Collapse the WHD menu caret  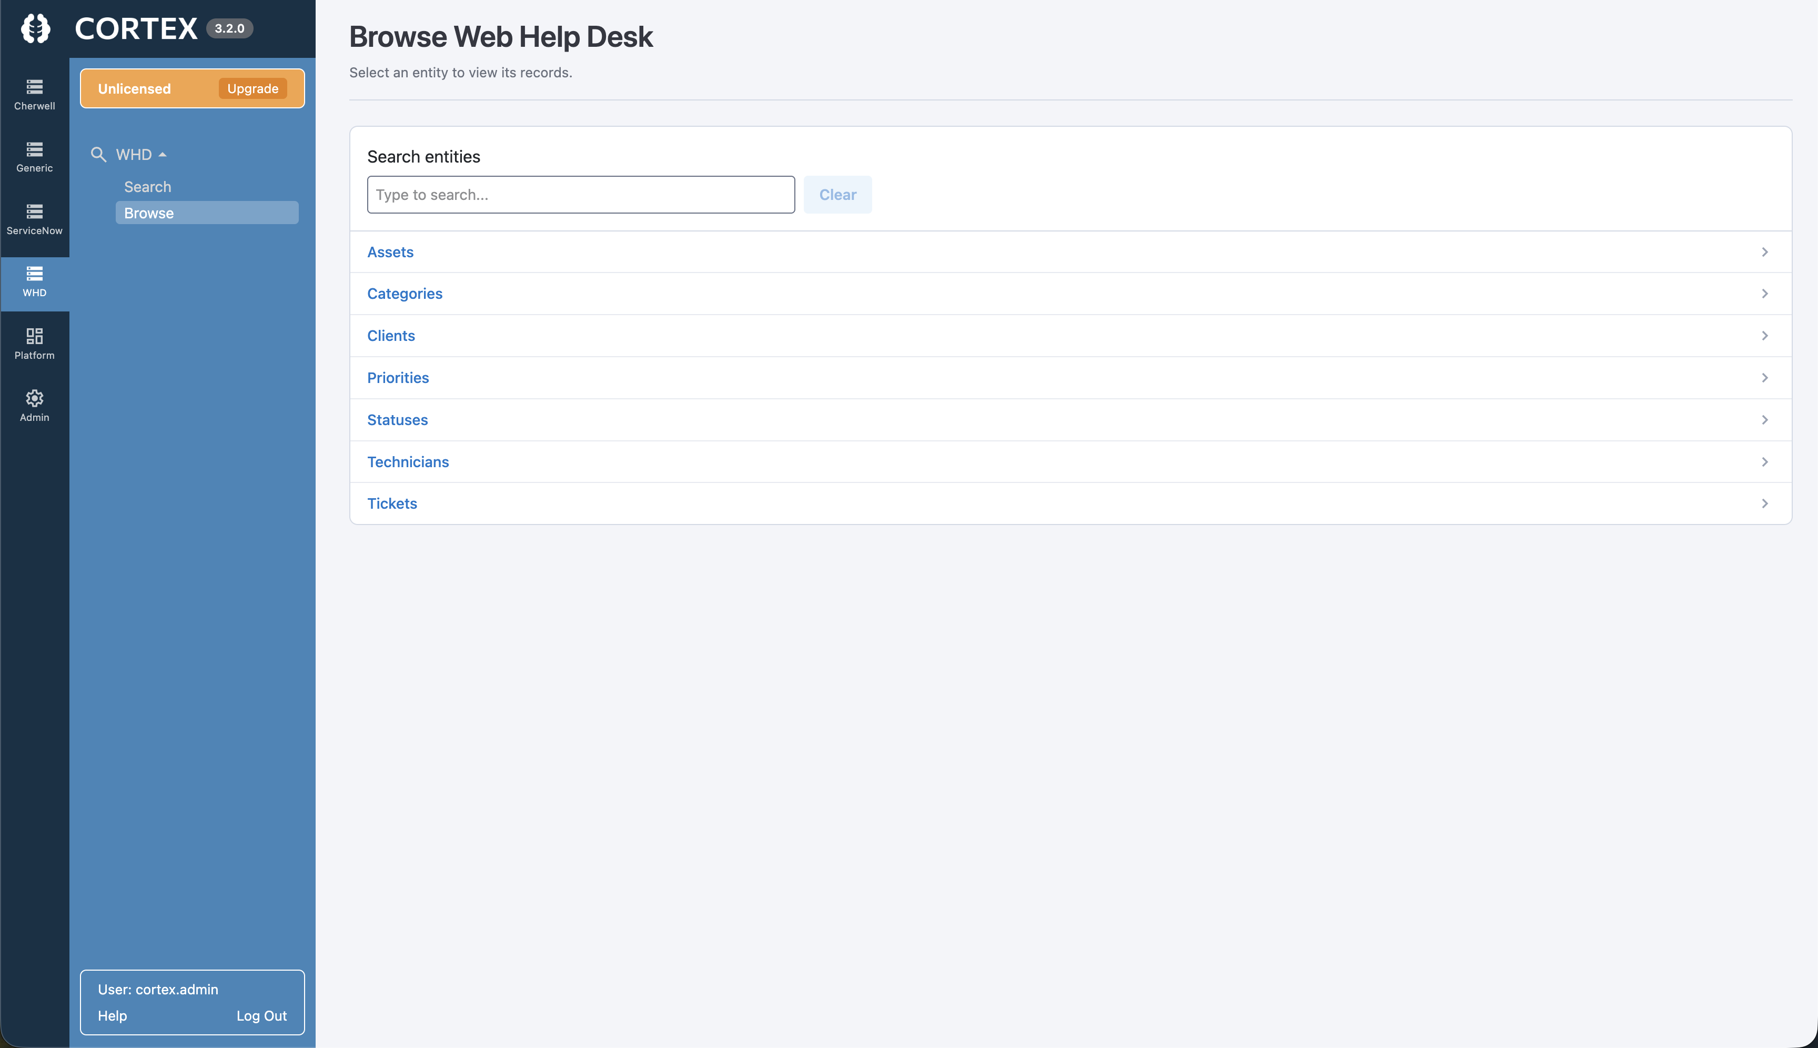coord(163,155)
